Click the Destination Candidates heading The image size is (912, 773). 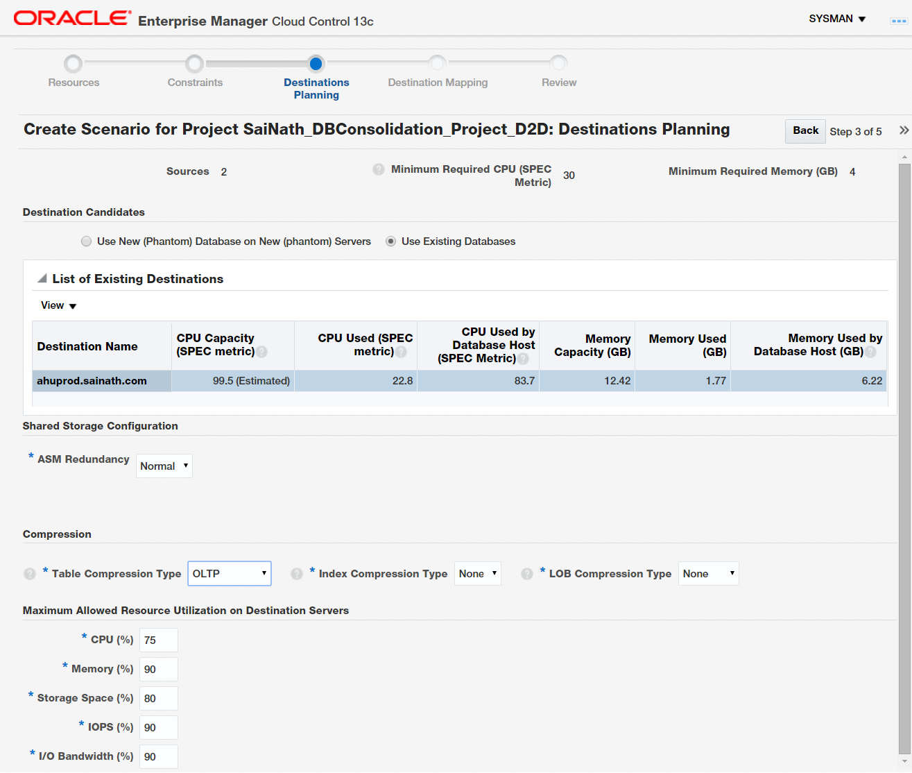click(x=84, y=212)
